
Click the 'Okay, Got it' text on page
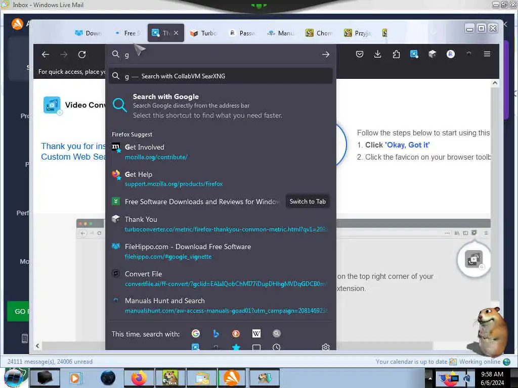click(x=407, y=145)
